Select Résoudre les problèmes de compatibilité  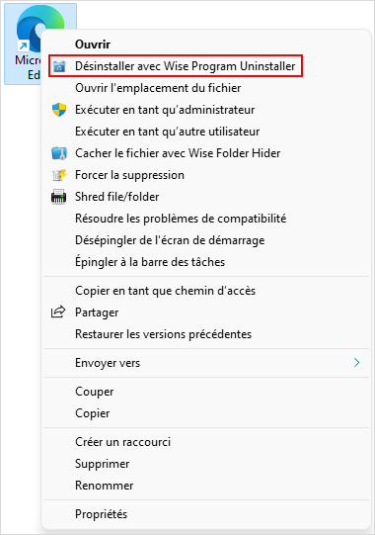(x=181, y=219)
